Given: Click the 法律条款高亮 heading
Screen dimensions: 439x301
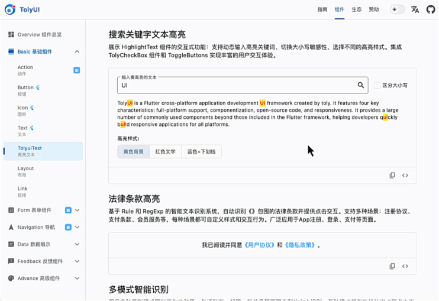Looking at the screenshot, I should pyautogui.click(x=134, y=199).
